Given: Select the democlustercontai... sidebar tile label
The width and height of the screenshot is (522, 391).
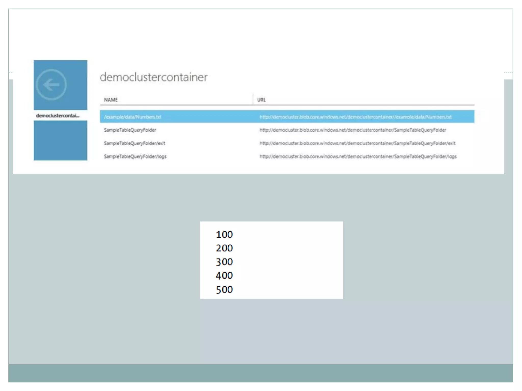Looking at the screenshot, I should (58, 116).
